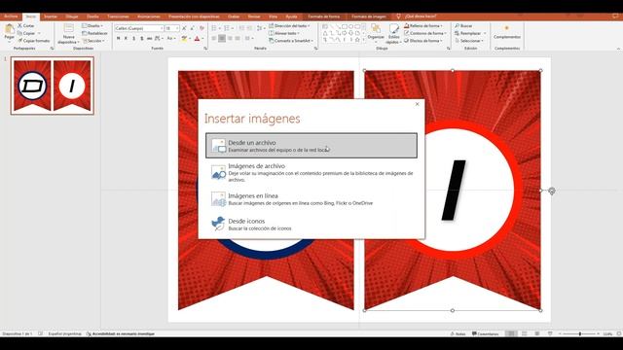Choose 'Desde iconos' option
This screenshot has height=350, width=623.
[311, 225]
